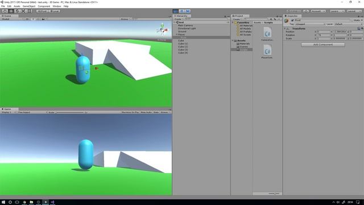Image resolution: width=364 pixels, height=205 pixels.
Task: Click the Play button
Action: [x=176, y=11]
